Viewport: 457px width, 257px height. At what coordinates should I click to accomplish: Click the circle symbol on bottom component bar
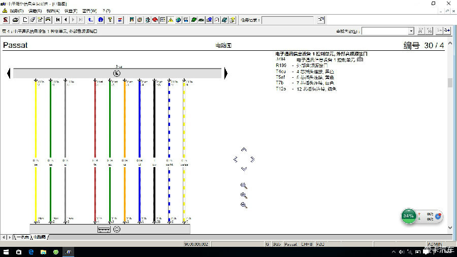[x=117, y=229]
